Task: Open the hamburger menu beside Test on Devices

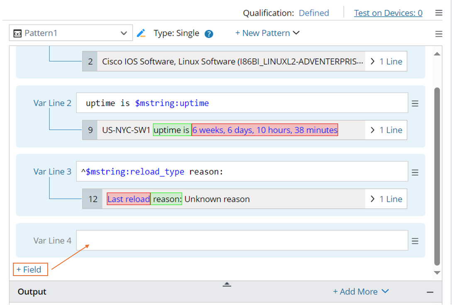Action: (x=439, y=13)
